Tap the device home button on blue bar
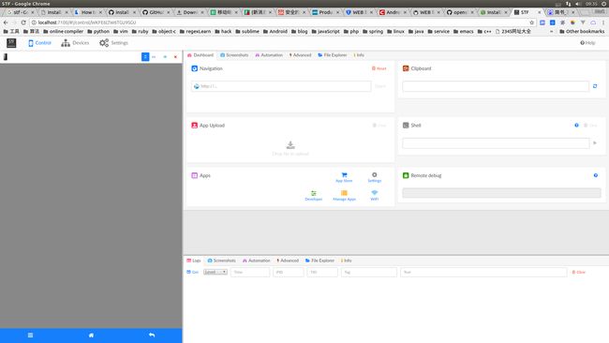The width and height of the screenshot is (609, 343). click(x=91, y=336)
